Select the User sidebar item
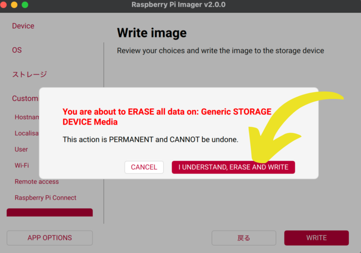This screenshot has height=253, width=361. point(21,149)
